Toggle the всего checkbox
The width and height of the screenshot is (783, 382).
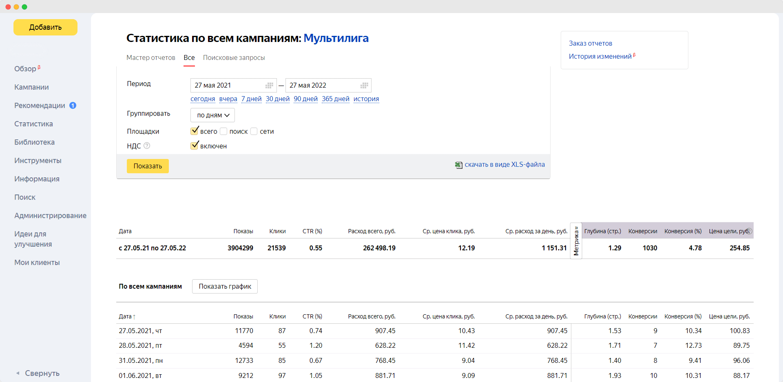point(195,131)
